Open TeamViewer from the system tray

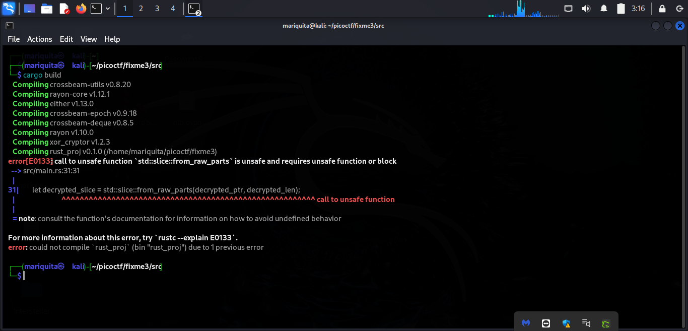pos(545,323)
